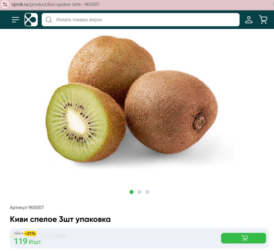Click the Vprok store logo
This screenshot has width=274, height=251.
(x=31, y=20)
